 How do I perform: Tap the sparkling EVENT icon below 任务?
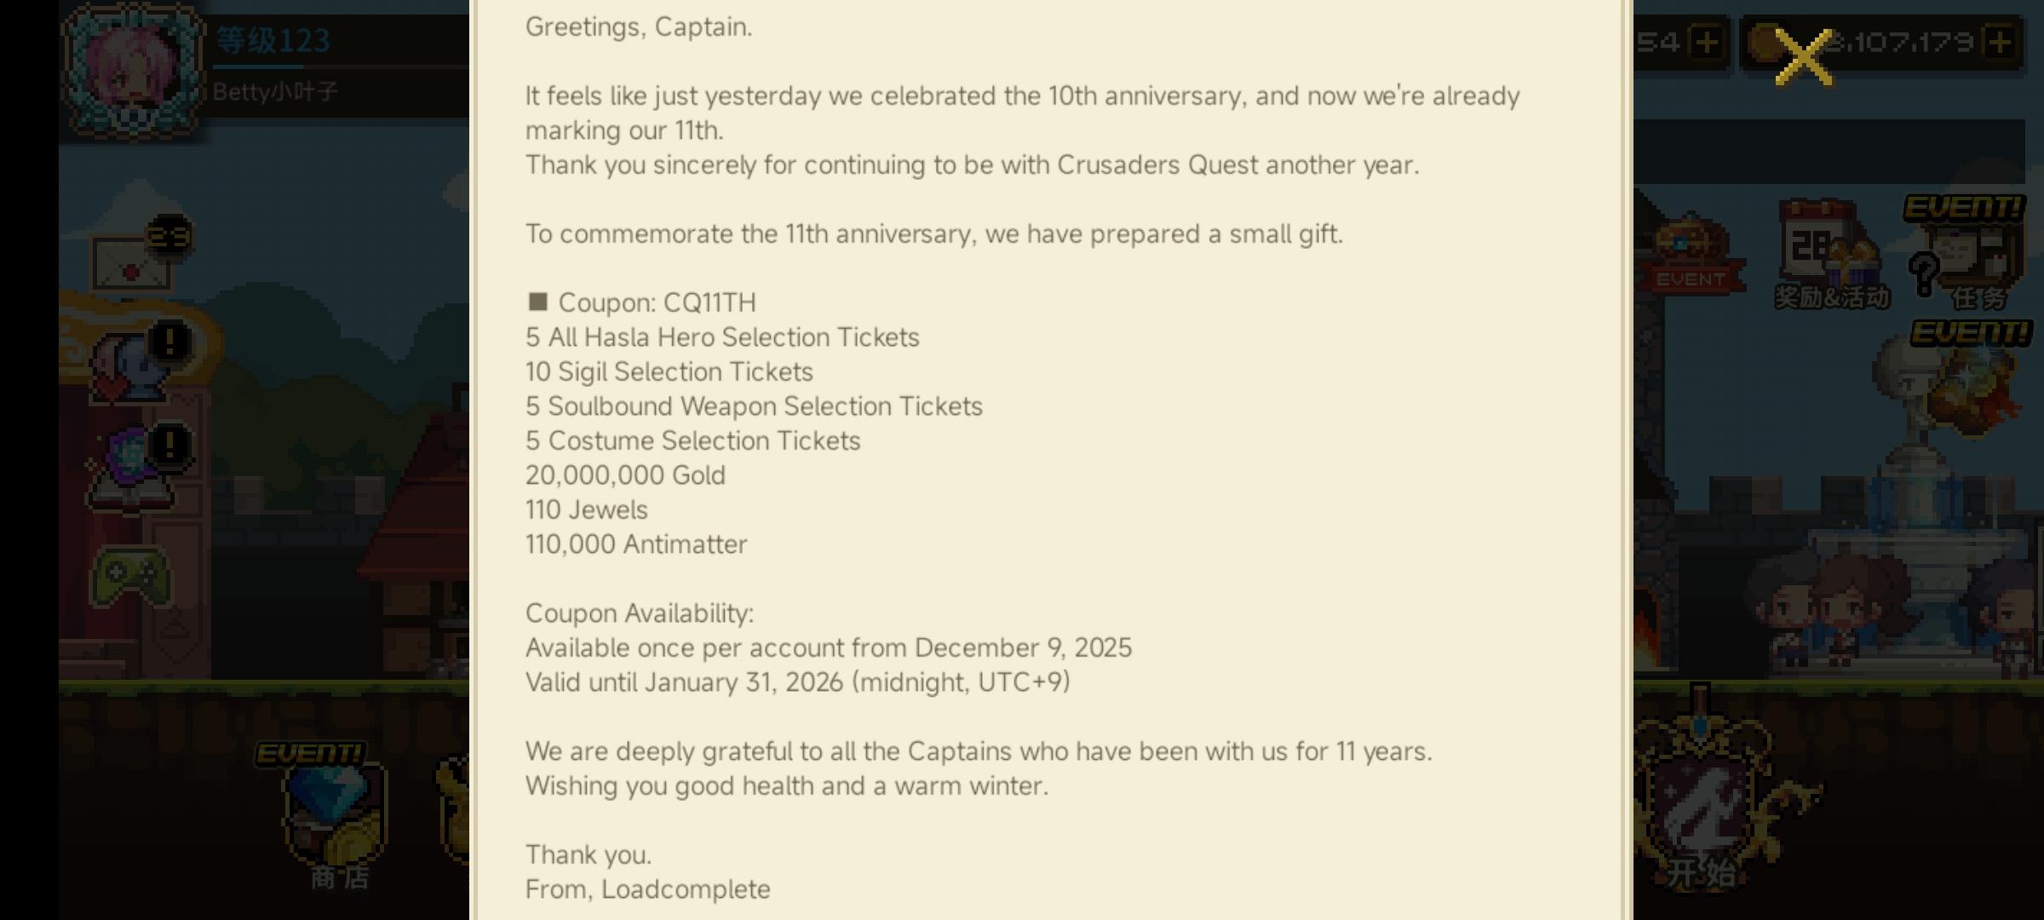[1976, 383]
